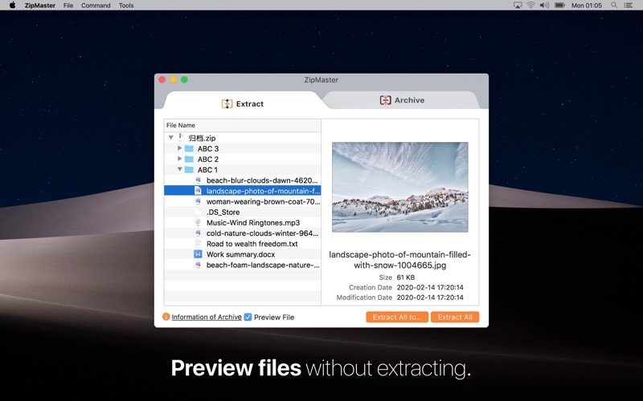Click the Size value 61 KB
This screenshot has height=401, width=643.
[406, 277]
